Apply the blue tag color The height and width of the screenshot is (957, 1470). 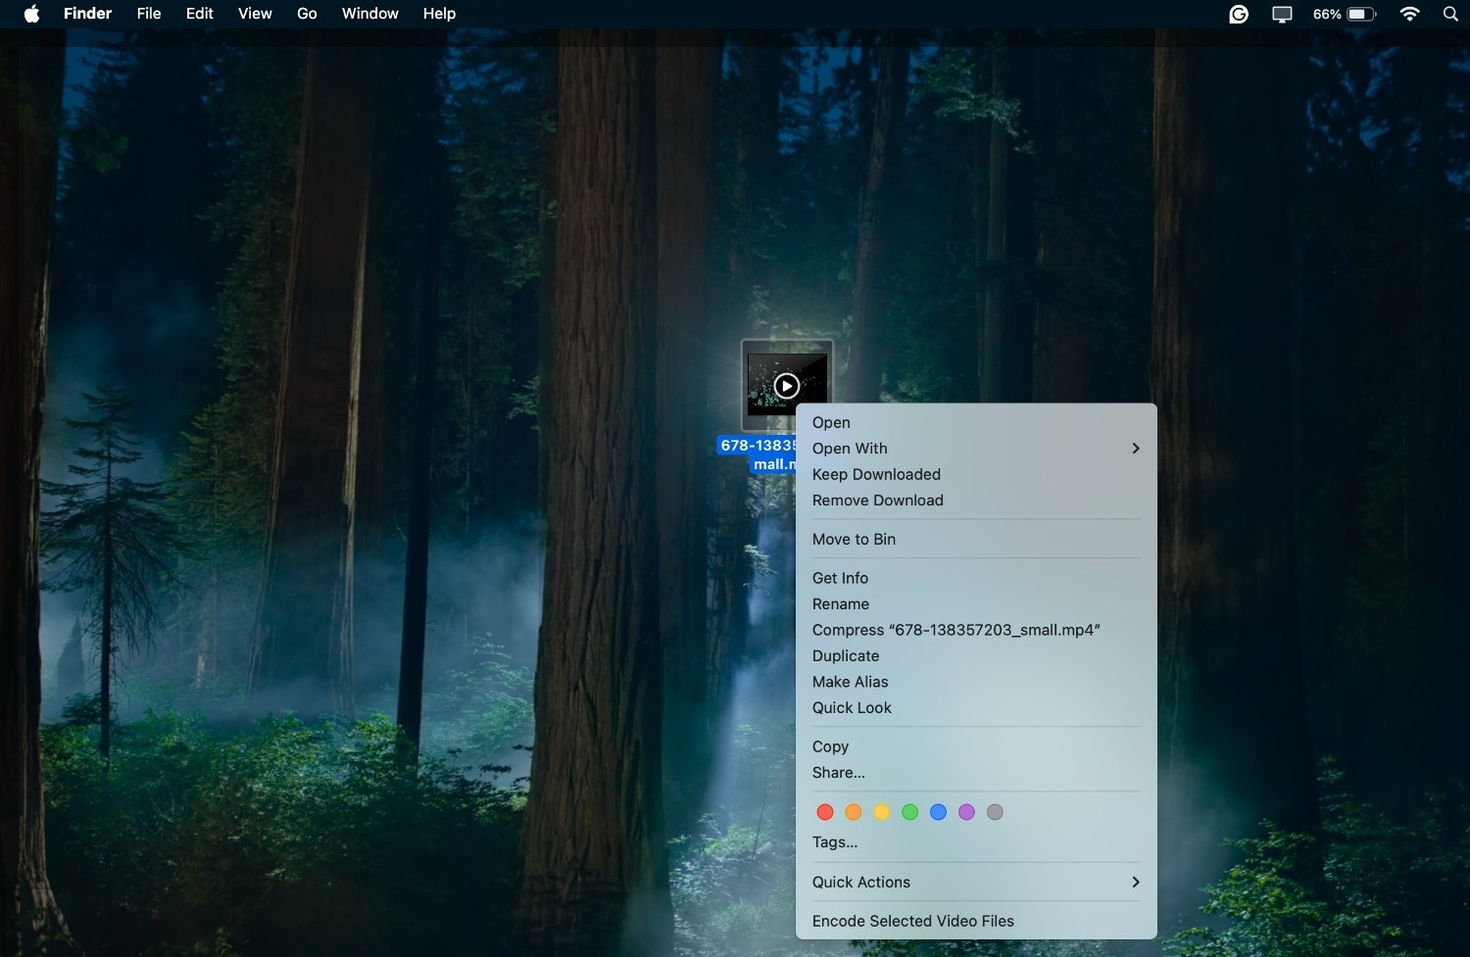[939, 812]
